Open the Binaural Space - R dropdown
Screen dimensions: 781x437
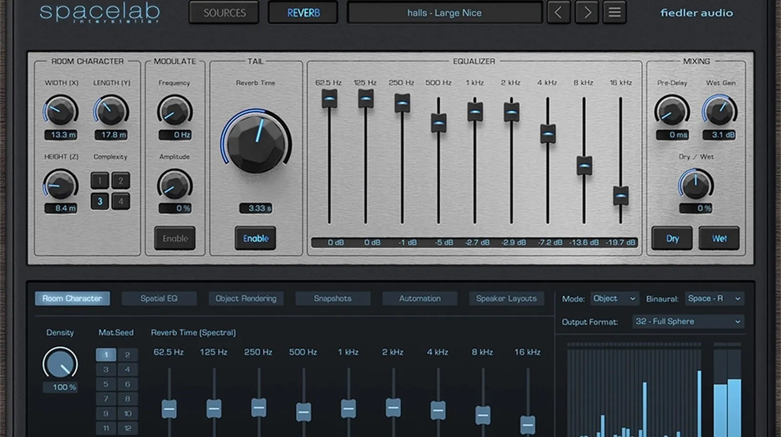click(x=714, y=298)
